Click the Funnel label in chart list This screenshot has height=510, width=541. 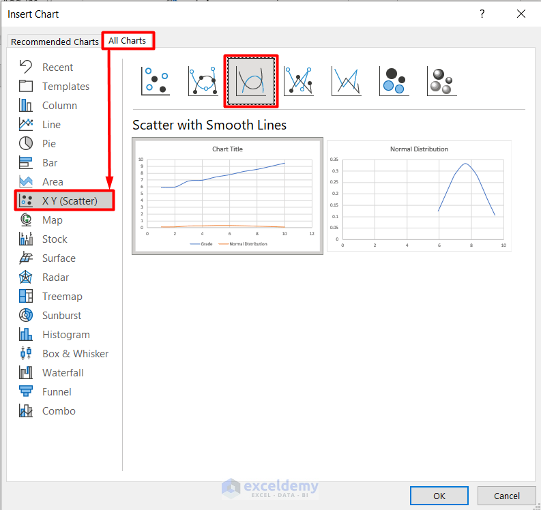57,392
